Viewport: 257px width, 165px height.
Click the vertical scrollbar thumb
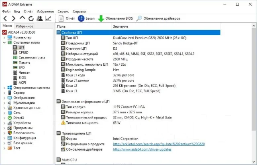(254, 79)
